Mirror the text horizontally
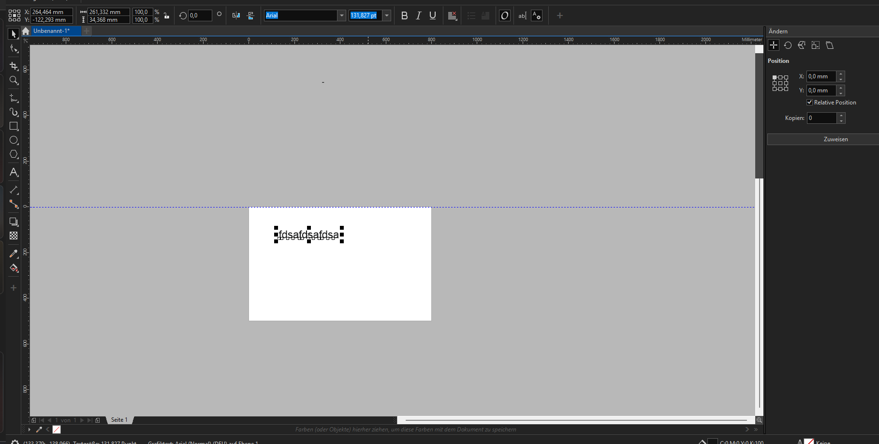The image size is (879, 444). [236, 15]
